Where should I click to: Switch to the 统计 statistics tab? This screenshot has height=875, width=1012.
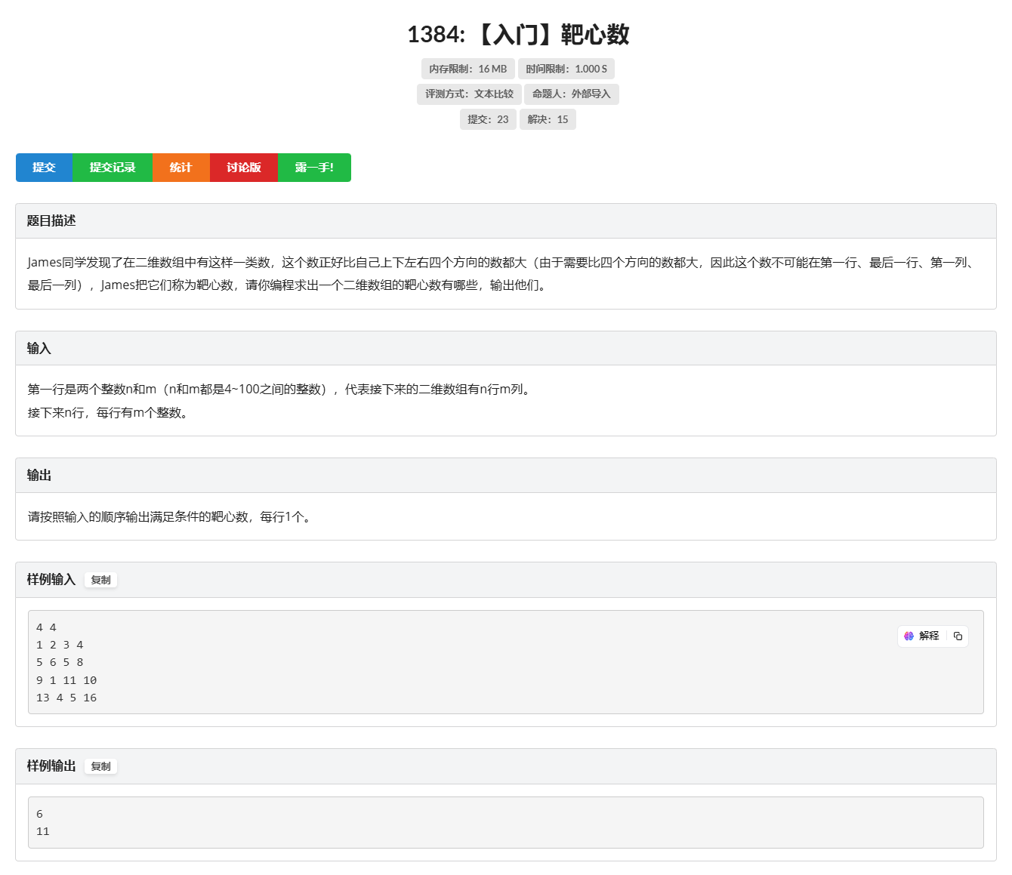click(180, 168)
